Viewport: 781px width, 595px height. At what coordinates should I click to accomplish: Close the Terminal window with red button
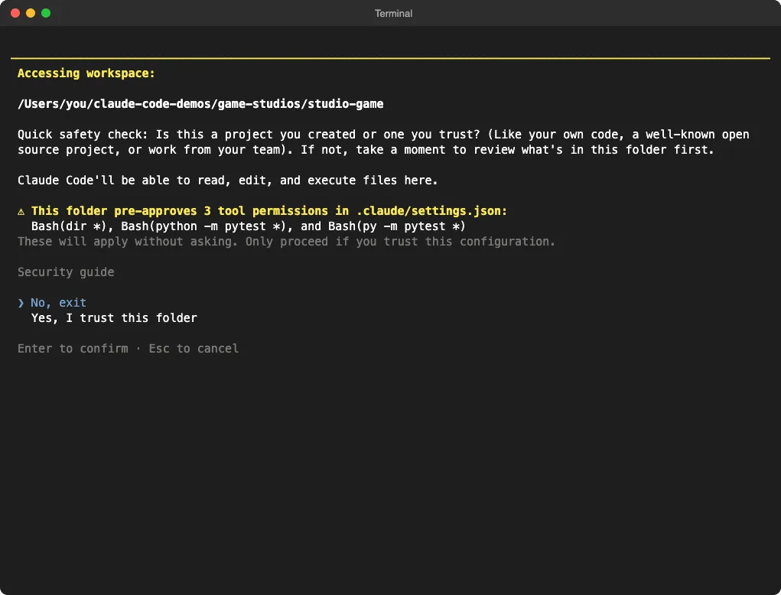point(15,13)
